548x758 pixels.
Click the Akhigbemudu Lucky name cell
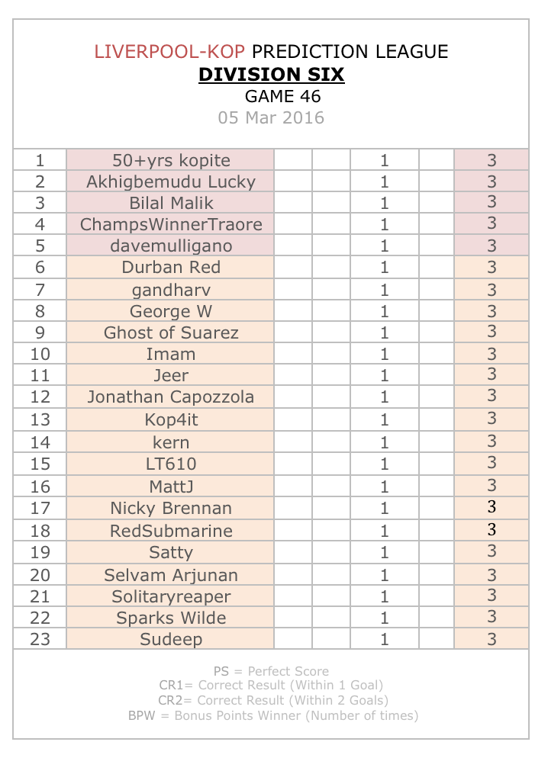(170, 181)
